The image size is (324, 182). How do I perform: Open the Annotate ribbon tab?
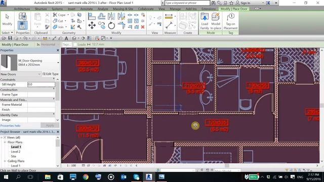click(x=87, y=9)
